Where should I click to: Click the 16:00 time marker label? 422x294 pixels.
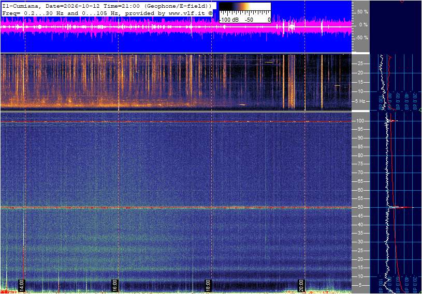tap(115, 285)
